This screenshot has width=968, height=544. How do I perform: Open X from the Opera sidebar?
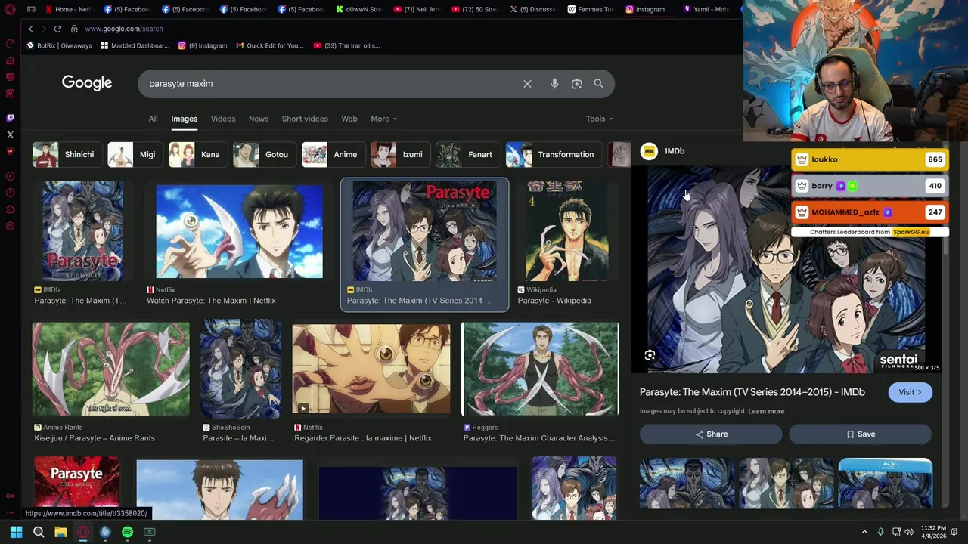10,134
